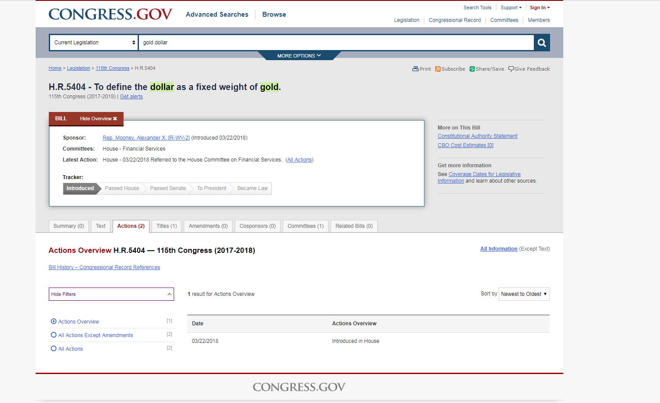Click the Legislation breadcrumb link
Image resolution: width=660 pixels, height=403 pixels.
(x=78, y=68)
